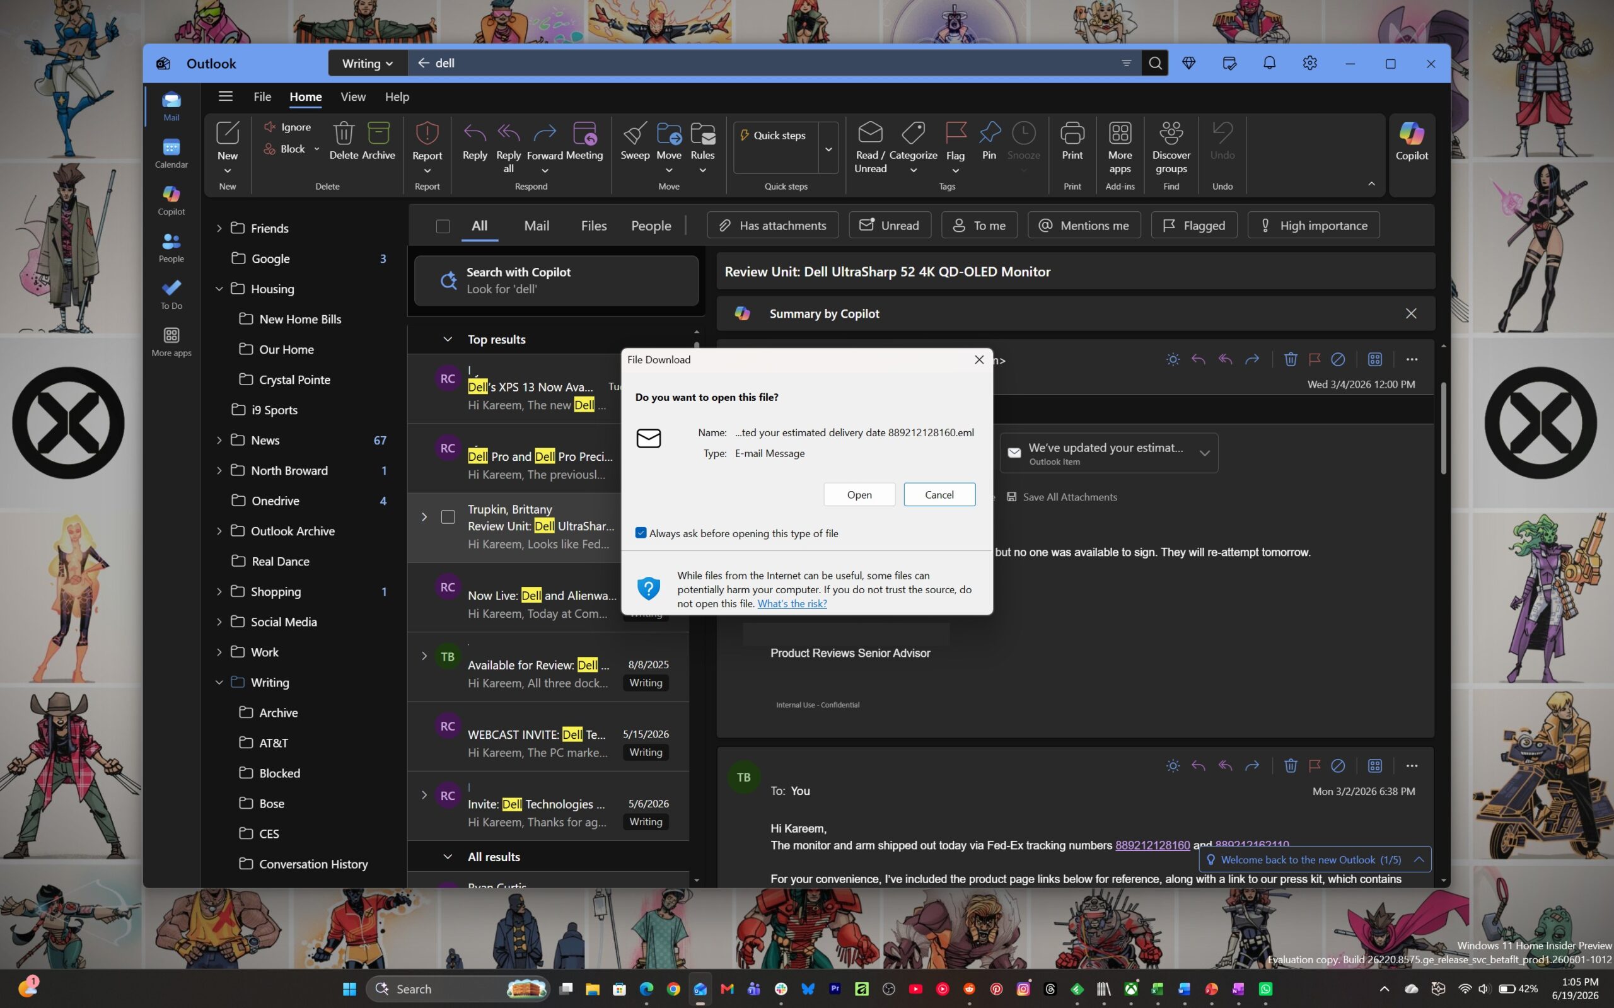Image resolution: width=1614 pixels, height=1008 pixels.
Task: Click the Meeting reply icon
Action: tap(584, 141)
